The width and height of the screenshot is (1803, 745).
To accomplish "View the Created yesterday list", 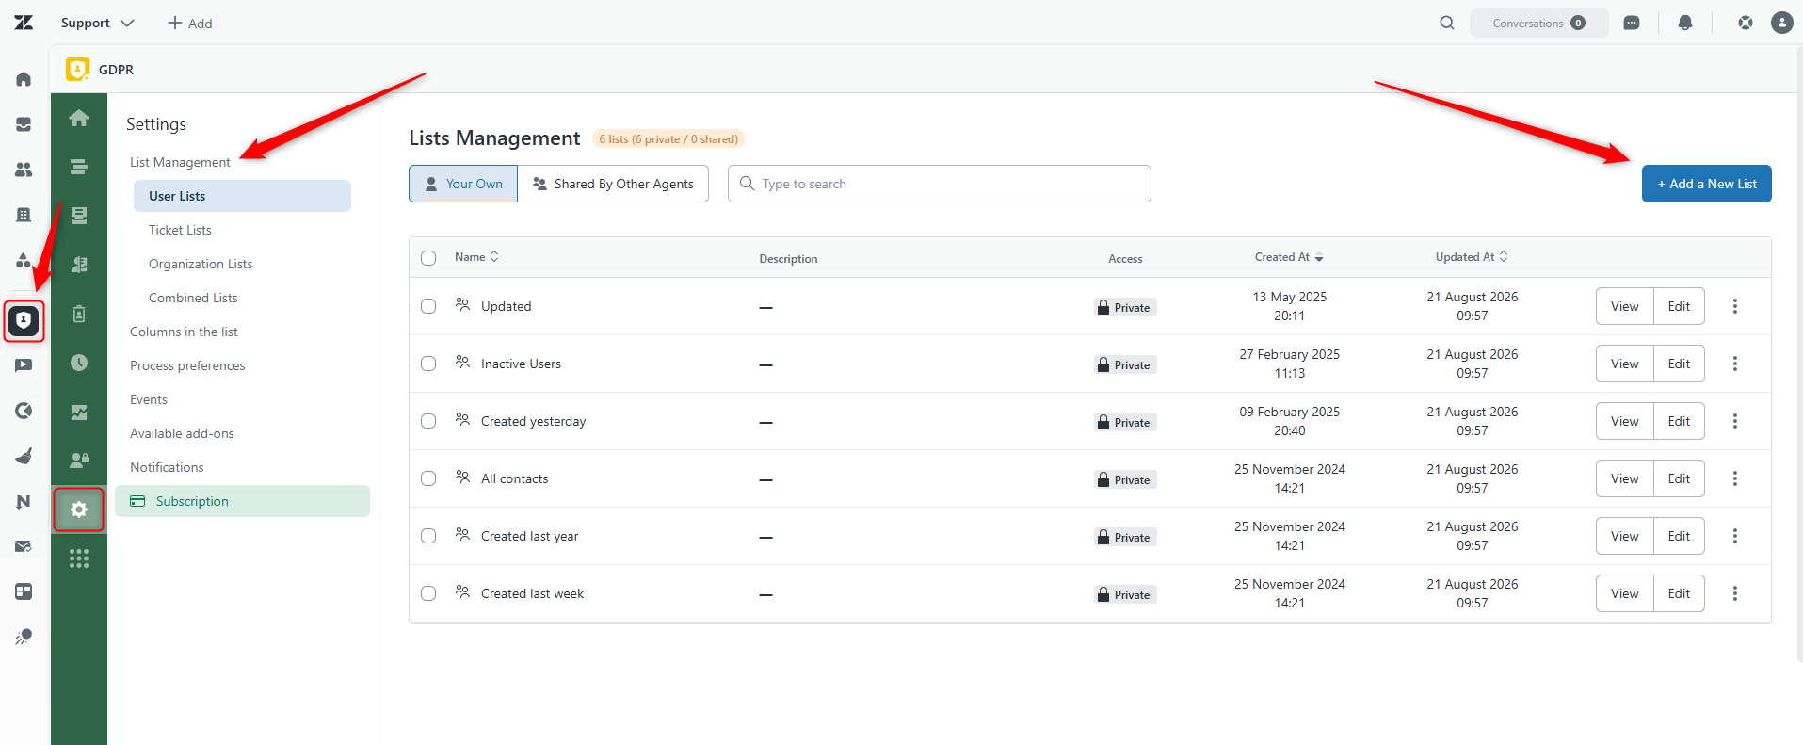I will [x=1624, y=421].
